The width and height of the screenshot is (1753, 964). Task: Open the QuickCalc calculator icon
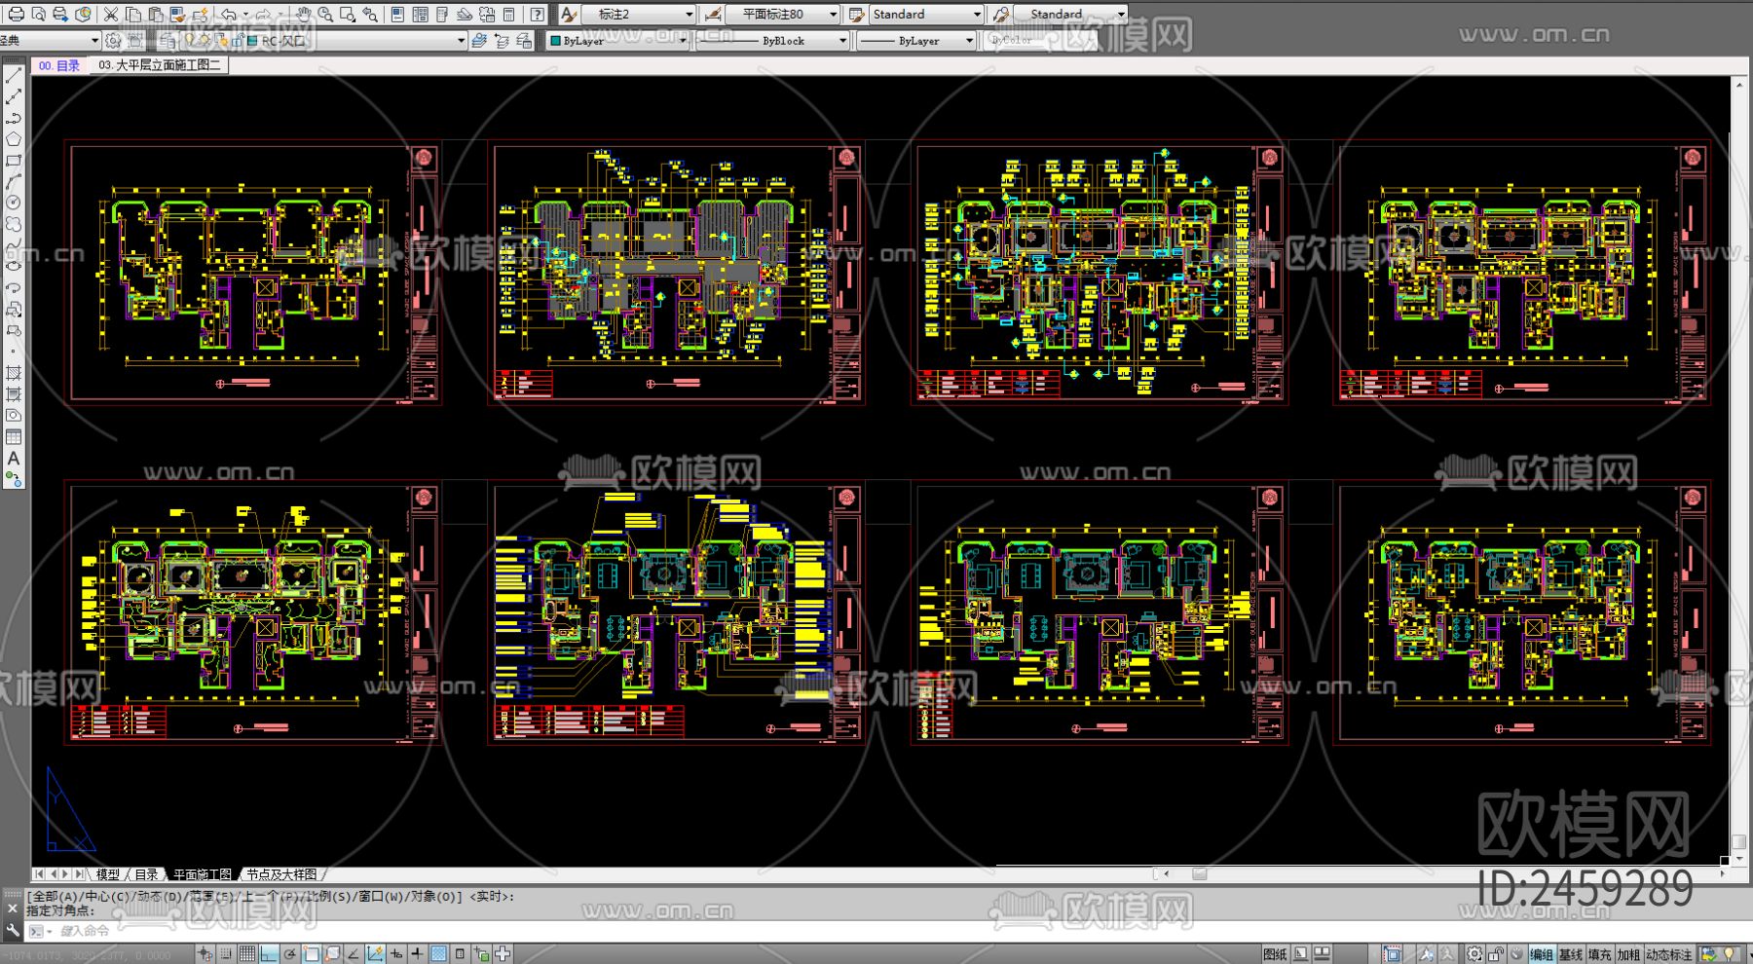click(509, 15)
